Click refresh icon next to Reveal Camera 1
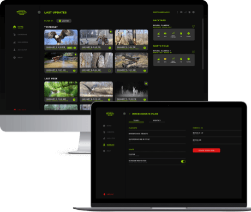Viewport: 251px width, 212px height. coord(193,26)
